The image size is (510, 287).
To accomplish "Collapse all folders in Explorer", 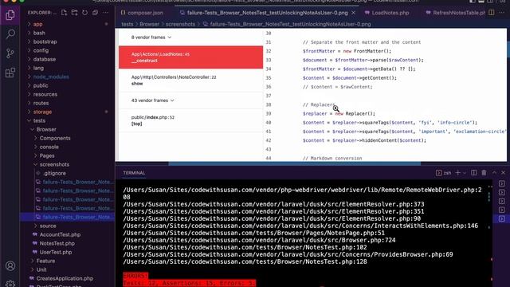I will [x=96, y=13].
